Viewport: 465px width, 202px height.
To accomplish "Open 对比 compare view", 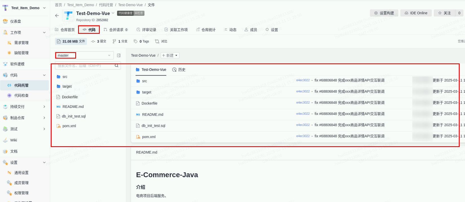I will point(161,41).
